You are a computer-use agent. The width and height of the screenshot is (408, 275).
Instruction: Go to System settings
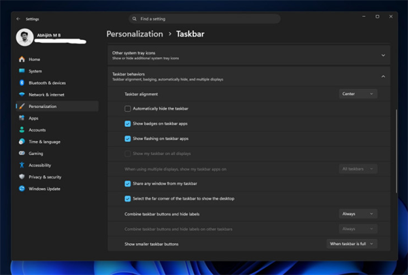[x=57, y=71]
